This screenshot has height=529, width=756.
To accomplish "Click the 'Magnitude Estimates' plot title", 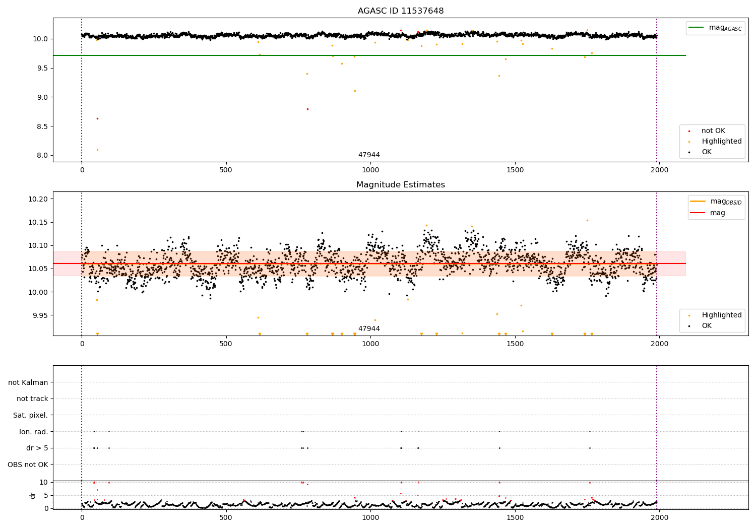I will click(x=401, y=185).
